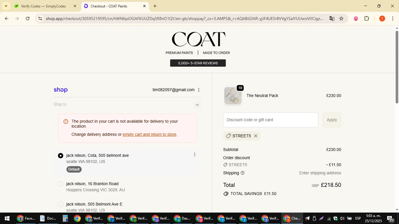This screenshot has height=224, width=399.
Task: Click the COAT logo
Action: tap(199, 39)
